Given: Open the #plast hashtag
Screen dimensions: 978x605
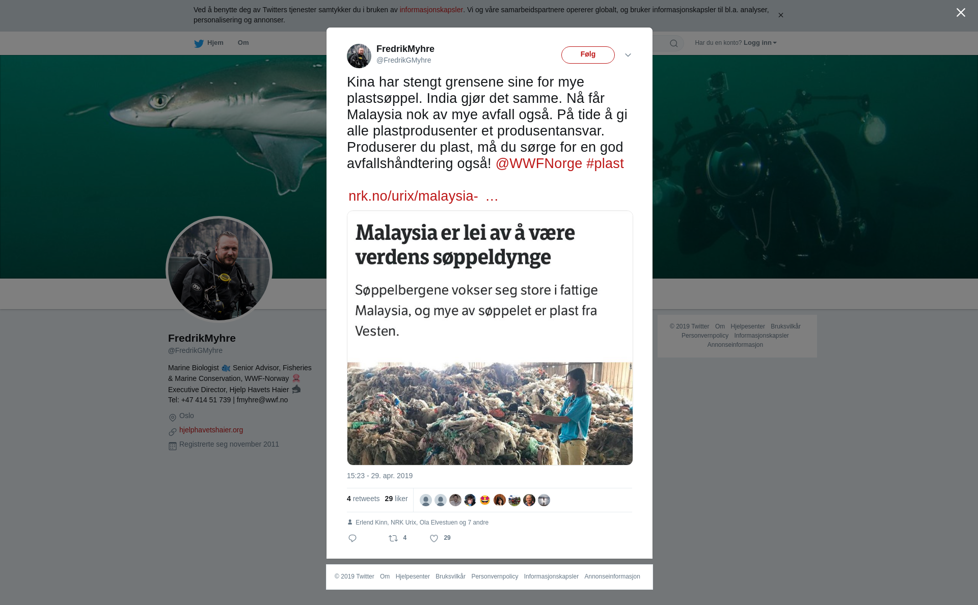Looking at the screenshot, I should [605, 163].
